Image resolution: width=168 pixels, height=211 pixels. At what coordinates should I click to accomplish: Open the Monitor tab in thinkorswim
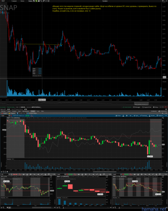coord(3,111)
